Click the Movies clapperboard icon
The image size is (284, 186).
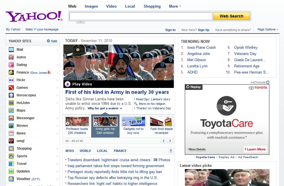[11, 126]
